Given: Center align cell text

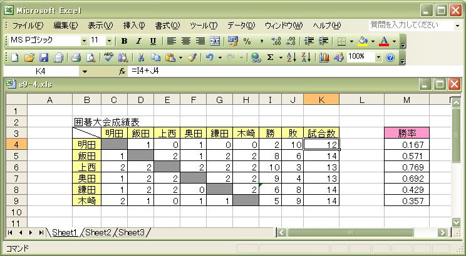Looking at the screenshot, I should point(186,41).
